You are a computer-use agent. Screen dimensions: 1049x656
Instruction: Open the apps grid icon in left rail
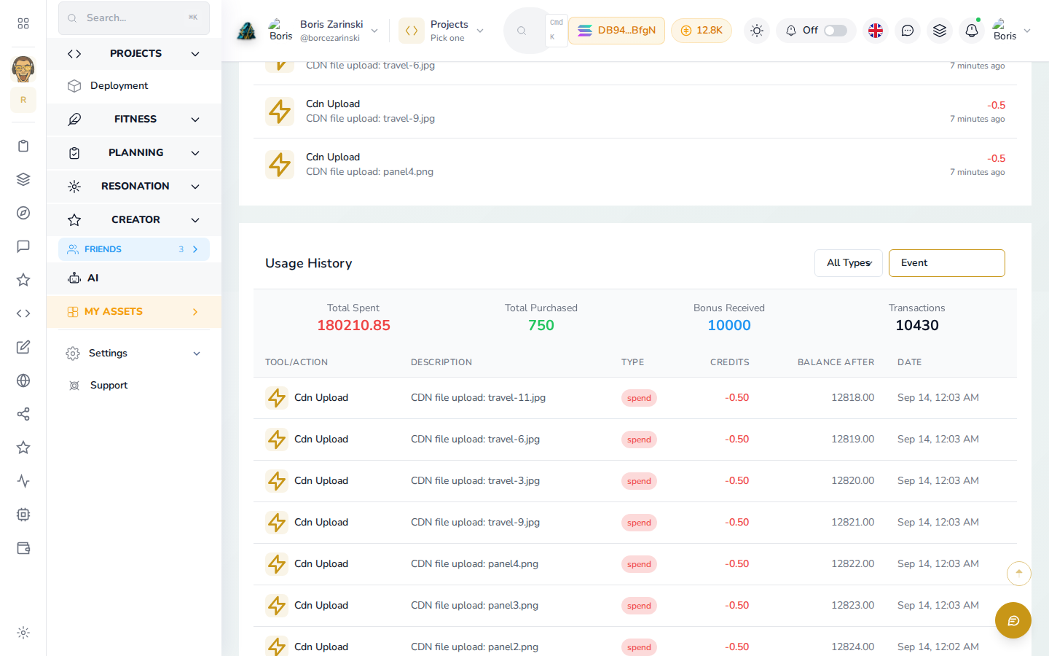click(23, 23)
